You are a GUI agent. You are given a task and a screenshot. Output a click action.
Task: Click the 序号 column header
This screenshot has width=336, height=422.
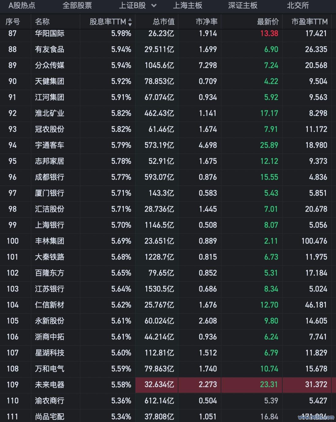[13, 22]
